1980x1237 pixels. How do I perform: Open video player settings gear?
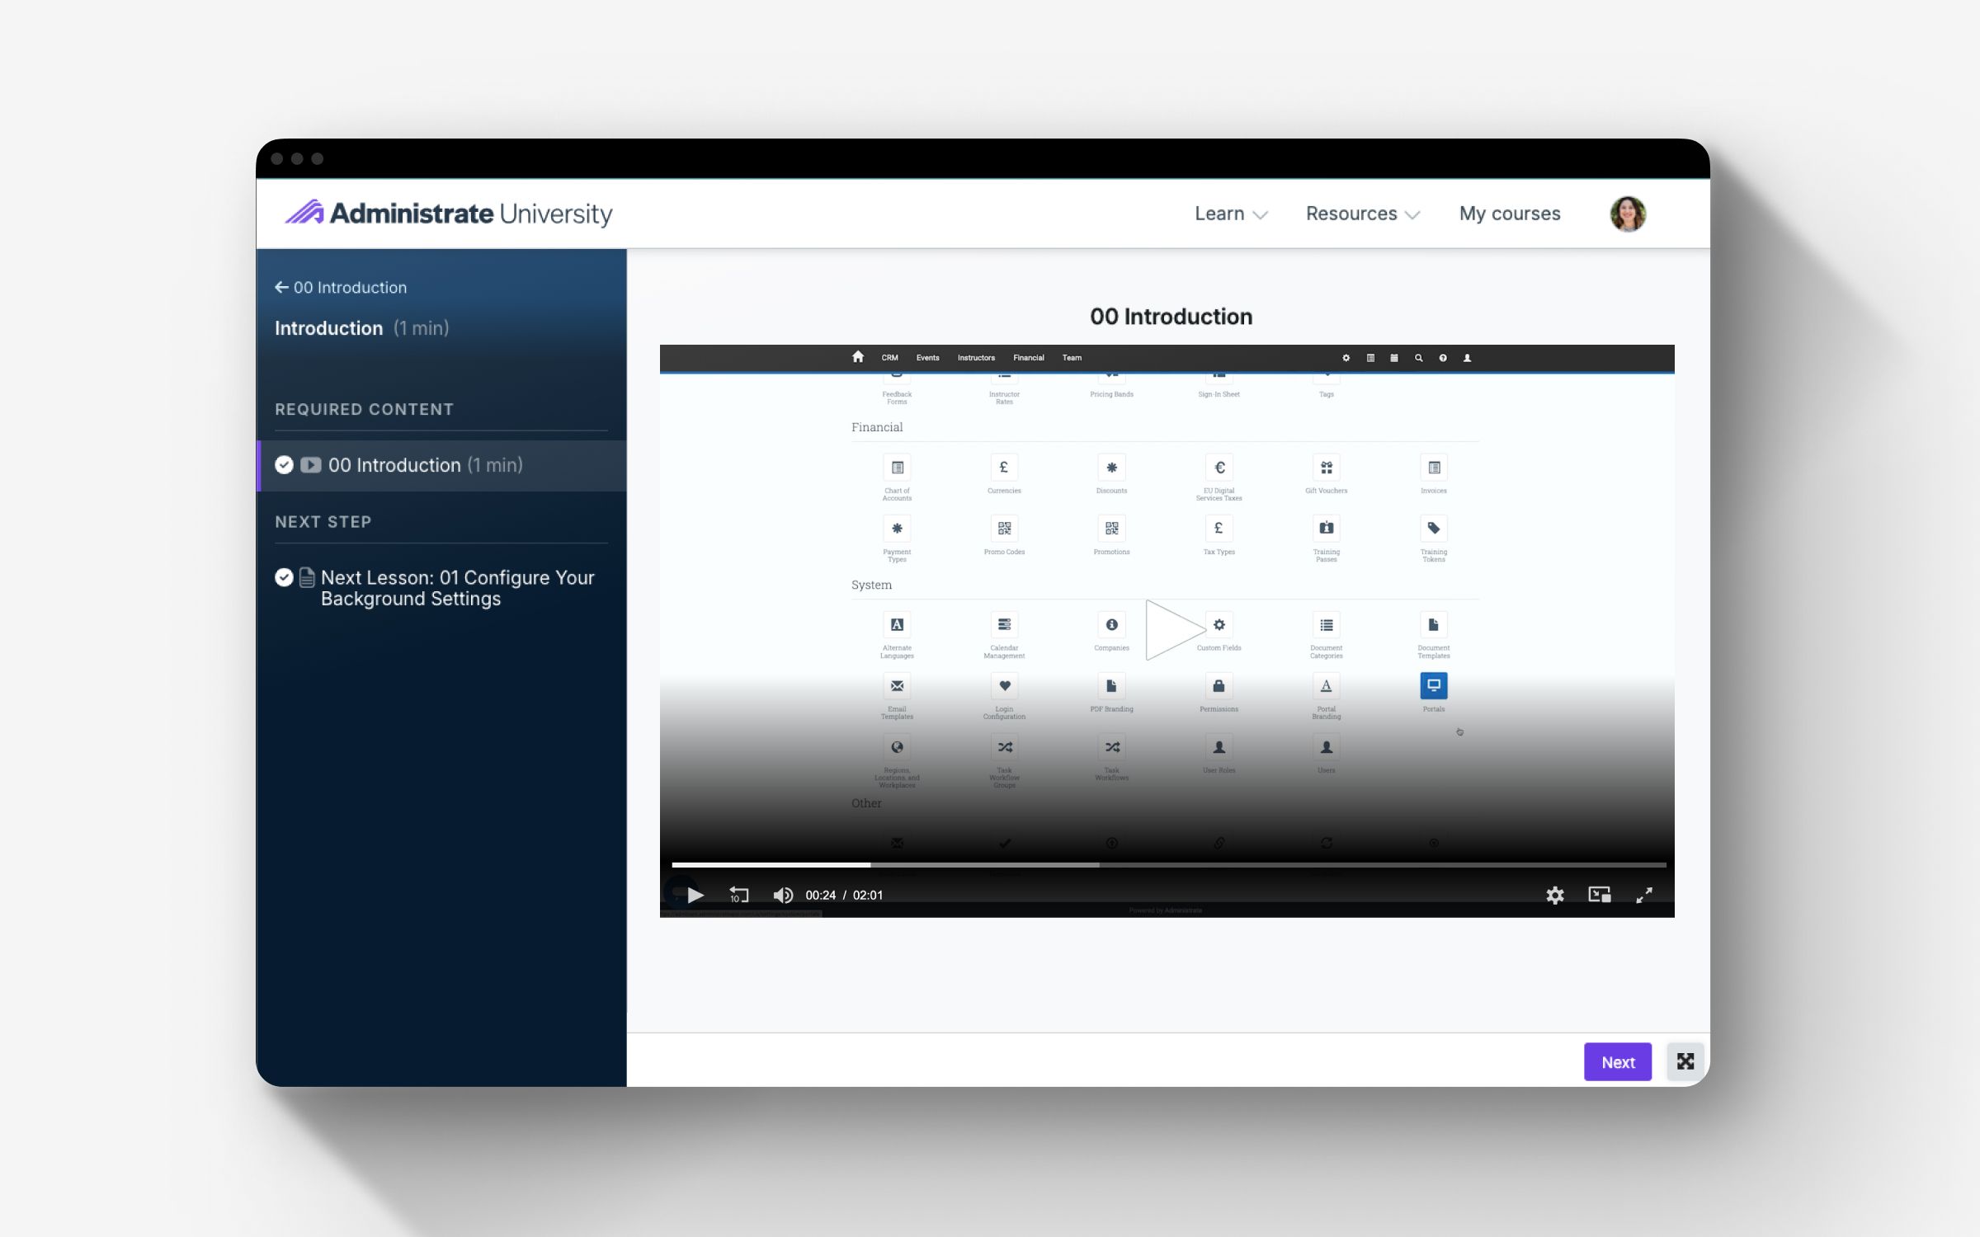coord(1555,895)
